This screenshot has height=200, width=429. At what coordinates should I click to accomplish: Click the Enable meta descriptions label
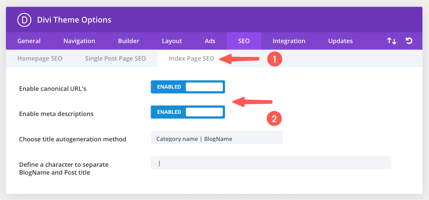click(56, 114)
